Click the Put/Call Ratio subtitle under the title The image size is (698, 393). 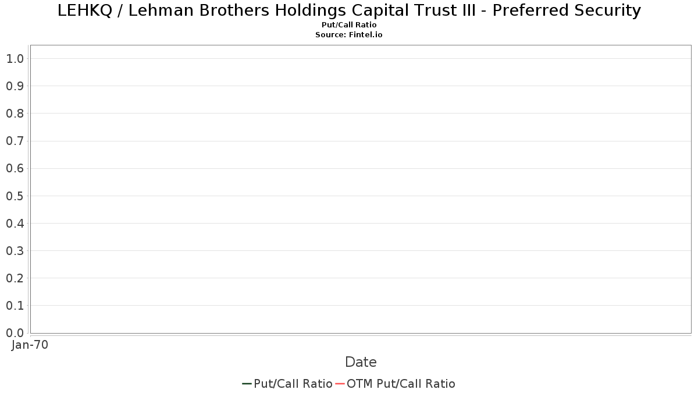(349, 25)
